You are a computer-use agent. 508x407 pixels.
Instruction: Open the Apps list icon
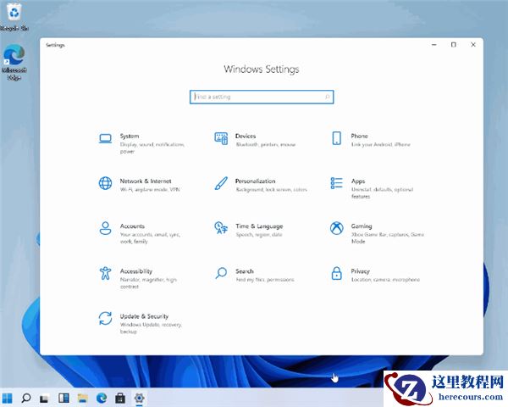tap(337, 183)
